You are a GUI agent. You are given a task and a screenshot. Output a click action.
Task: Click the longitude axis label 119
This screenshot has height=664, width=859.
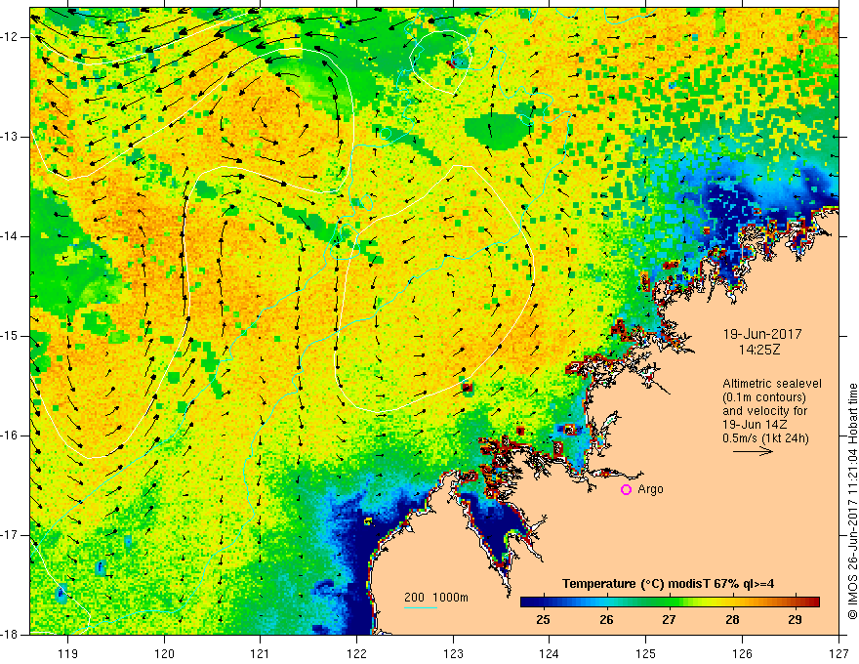click(67, 653)
